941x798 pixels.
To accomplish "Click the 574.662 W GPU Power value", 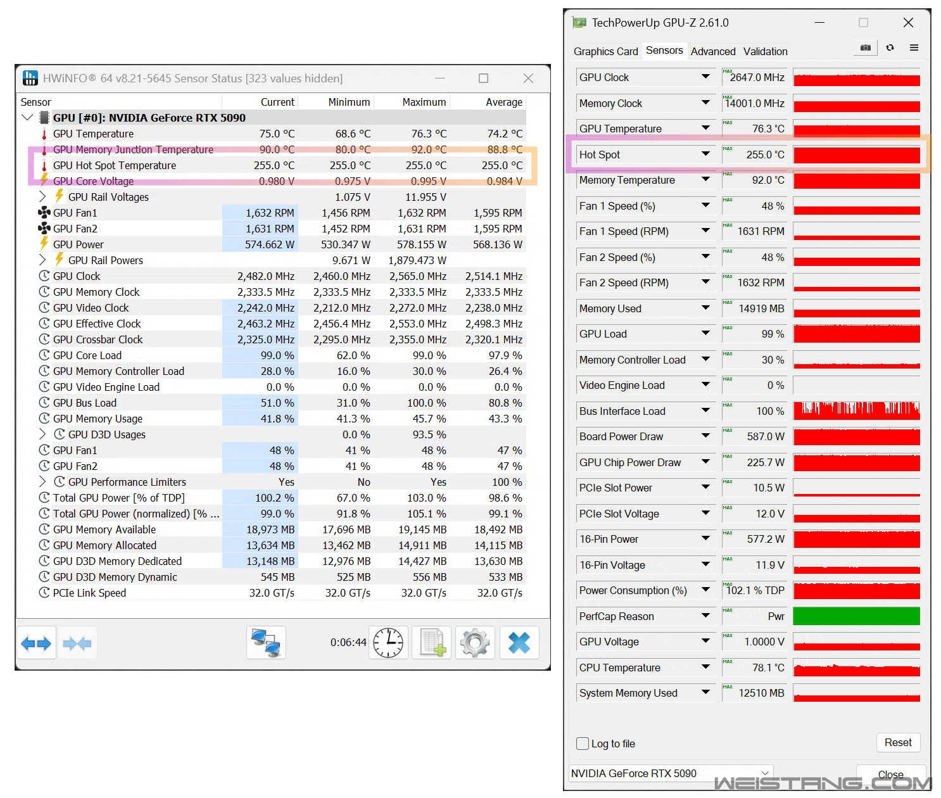I will [x=270, y=244].
